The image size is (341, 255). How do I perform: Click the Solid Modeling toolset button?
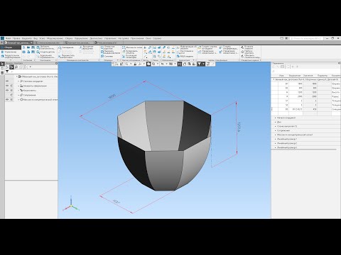[11, 57]
